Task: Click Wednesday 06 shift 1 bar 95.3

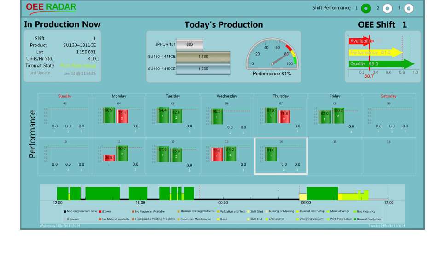Action: click(x=217, y=116)
